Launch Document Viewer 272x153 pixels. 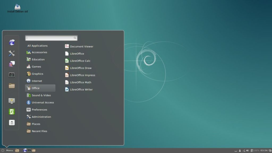point(79,46)
